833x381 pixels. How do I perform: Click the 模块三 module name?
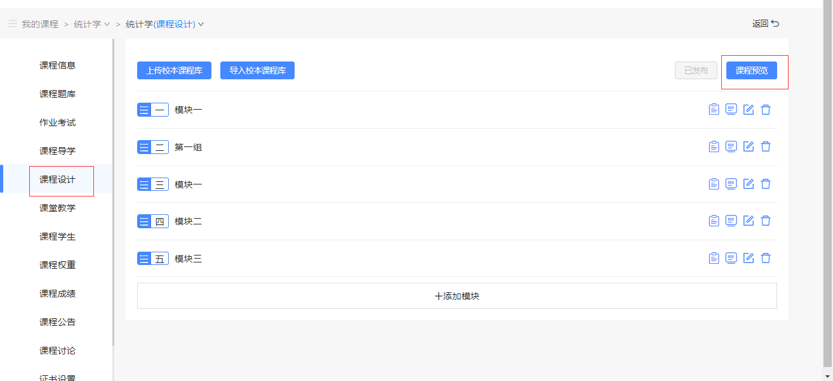(189, 259)
